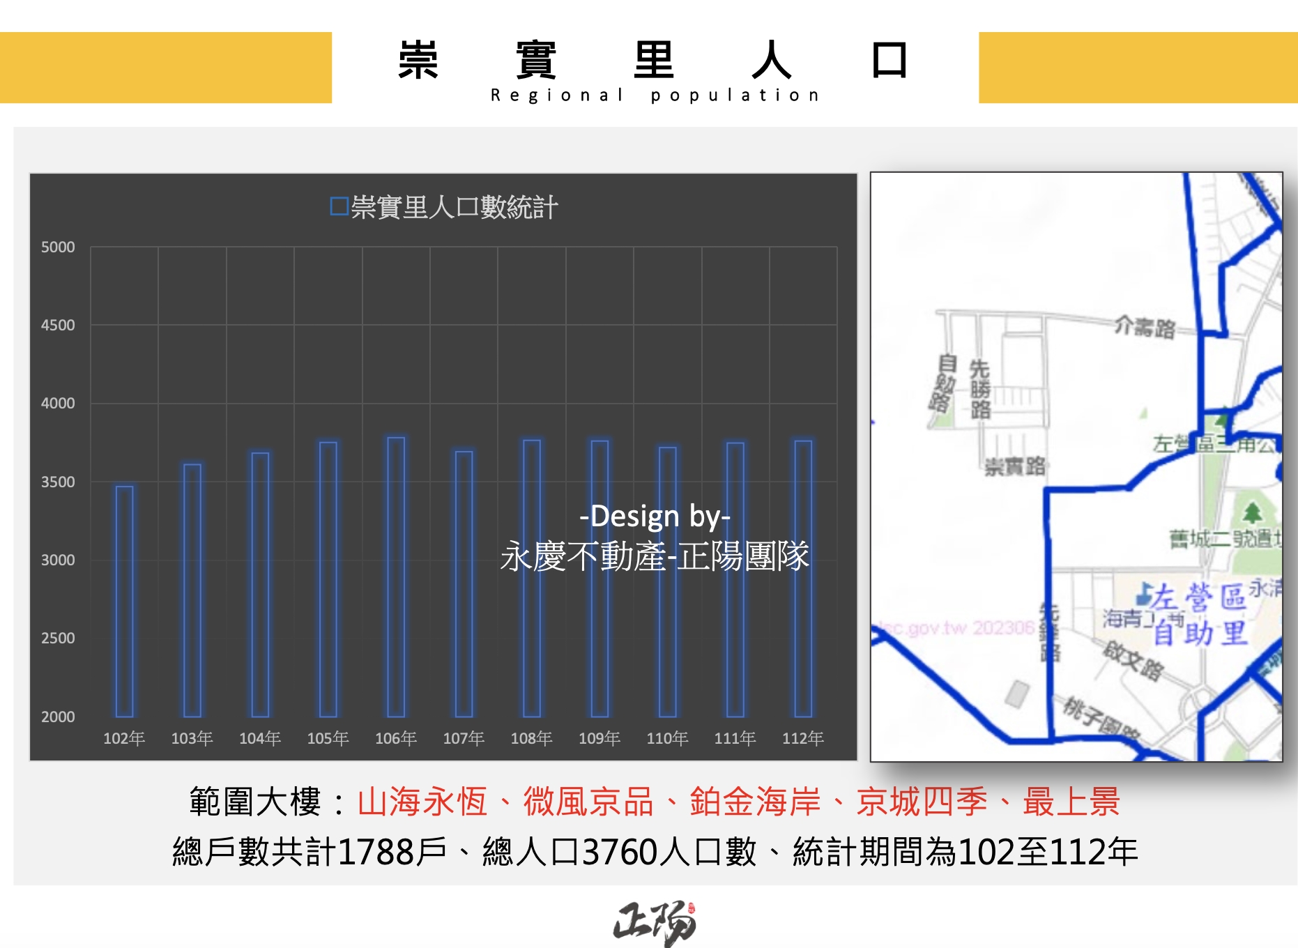Viewport: 1298px width, 948px height.
Task: Click the y-axis value 5000
Action: (58, 247)
